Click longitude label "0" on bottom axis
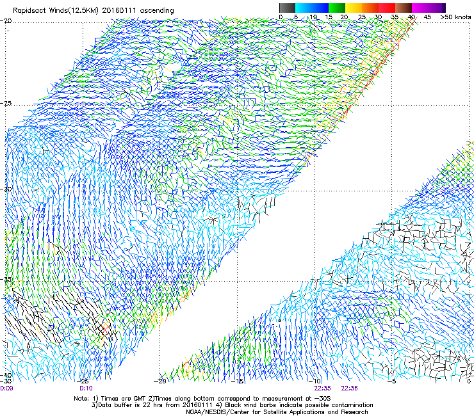474x416 pixels. pos(469,381)
